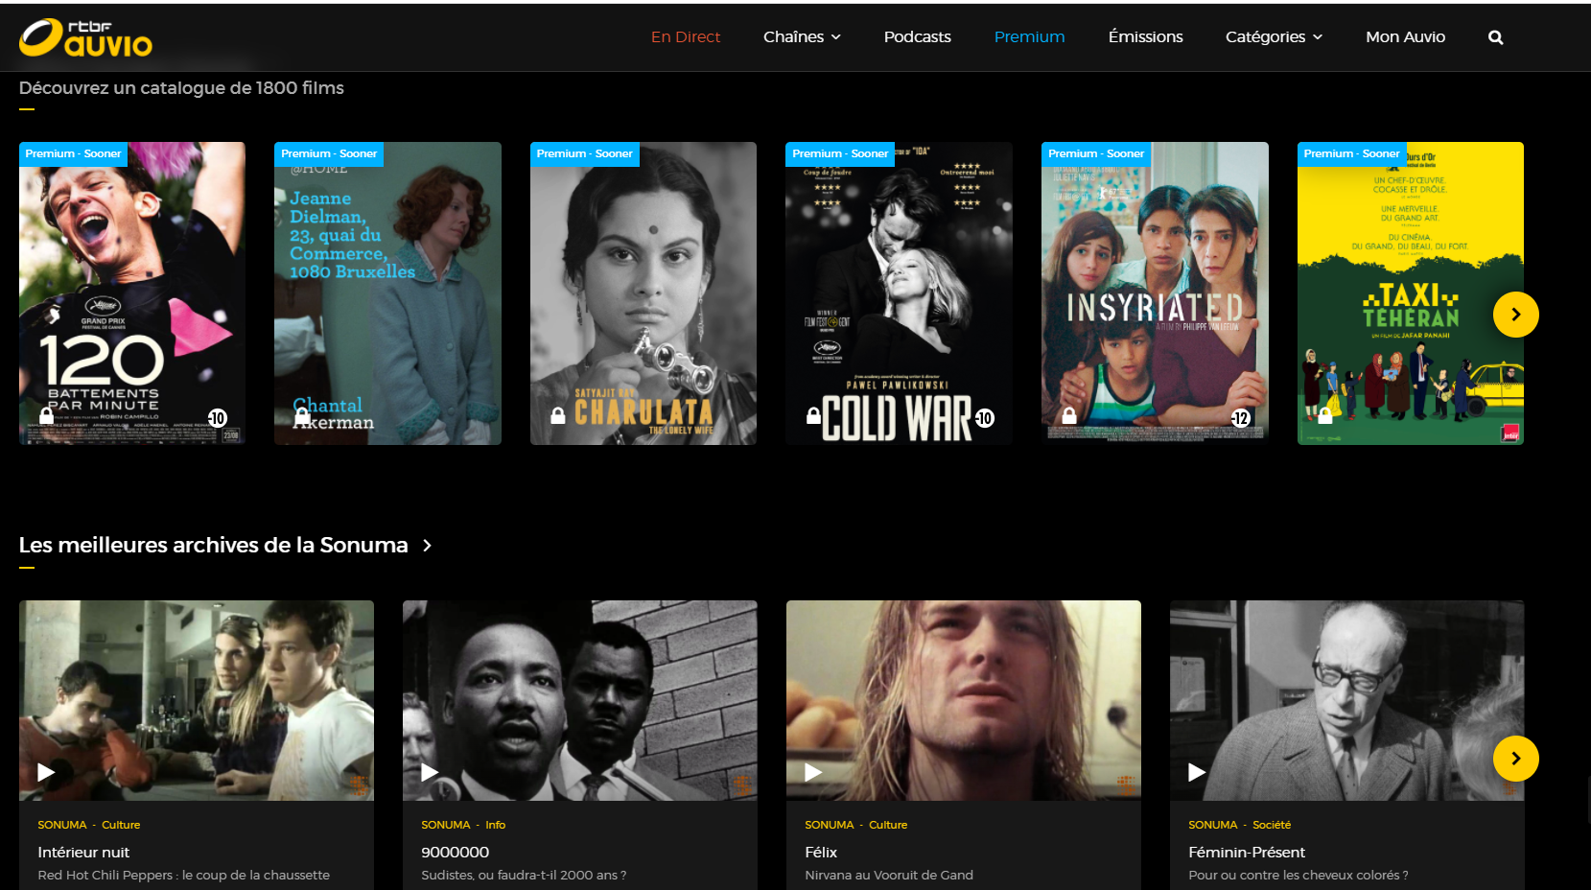Open the search magnifier icon
Screen dimensions: 1591x890
point(1495,37)
